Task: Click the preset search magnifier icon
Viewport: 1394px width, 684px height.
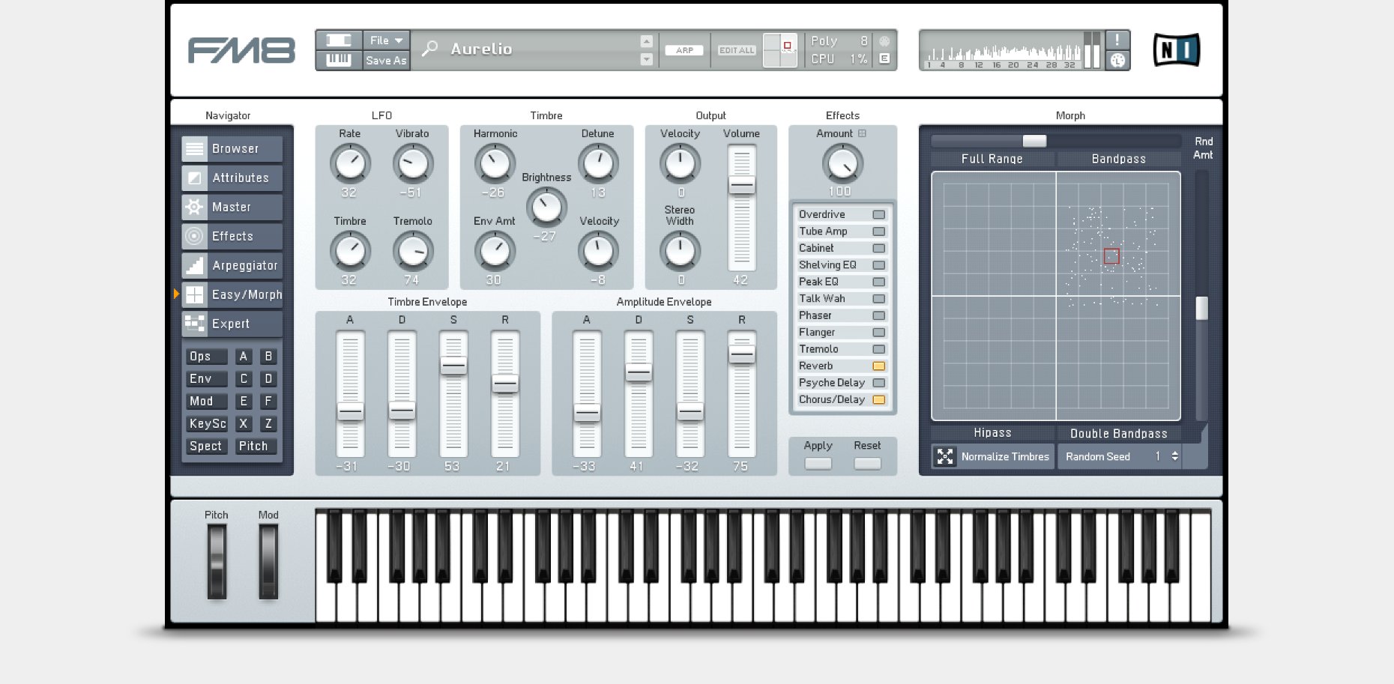Action: 430,49
